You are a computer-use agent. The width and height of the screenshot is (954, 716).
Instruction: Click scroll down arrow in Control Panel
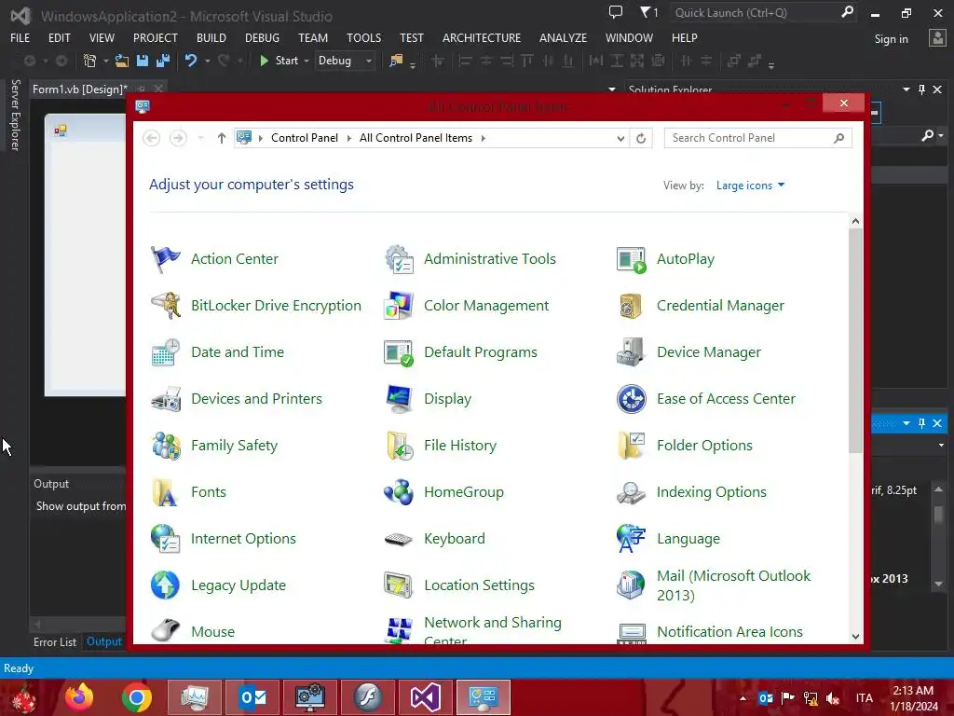(855, 636)
